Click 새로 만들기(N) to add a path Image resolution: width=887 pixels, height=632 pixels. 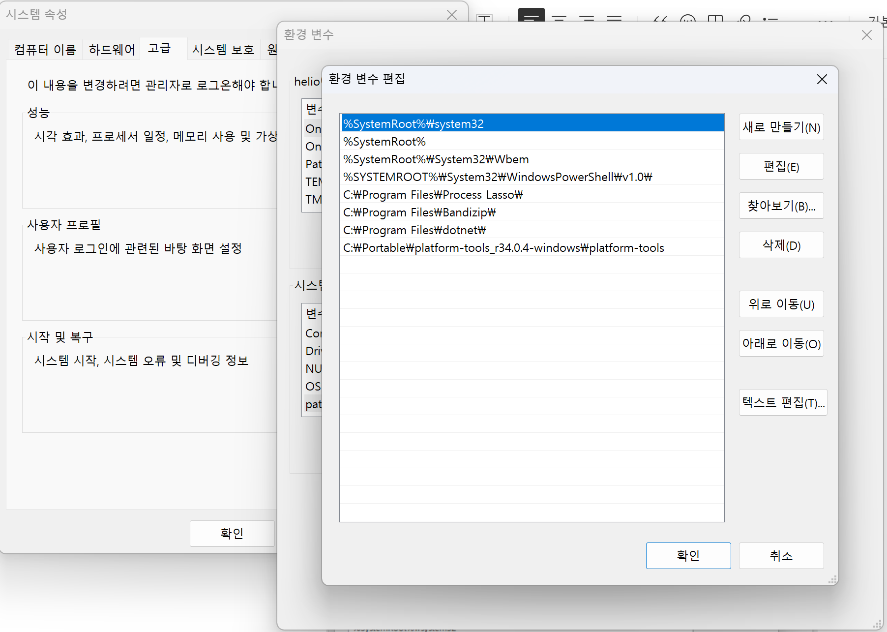[781, 127]
